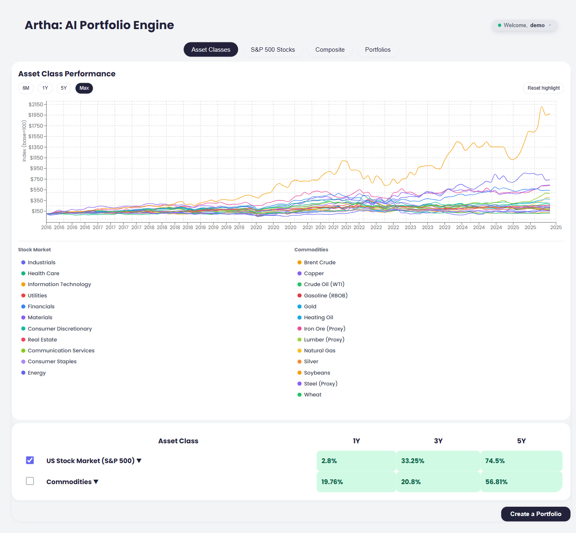Highlight Consumer Staples legend entry
The image size is (576, 533).
[x=49, y=362]
